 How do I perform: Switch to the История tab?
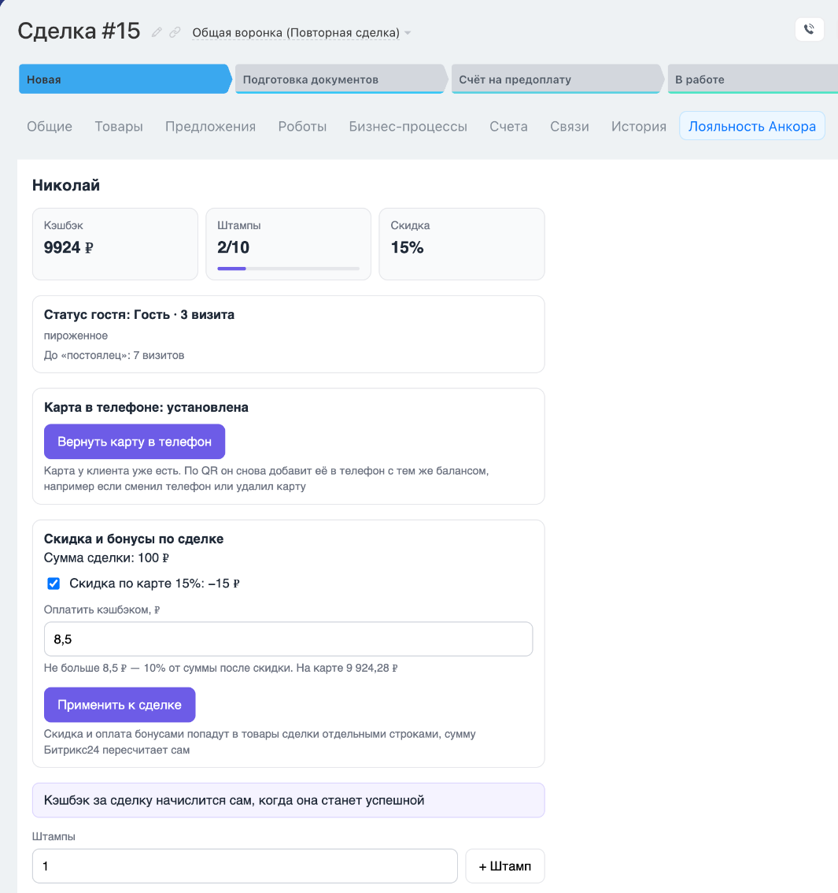[638, 127]
